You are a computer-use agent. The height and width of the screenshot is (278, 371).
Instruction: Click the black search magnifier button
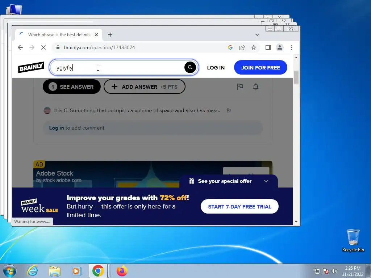(x=190, y=67)
